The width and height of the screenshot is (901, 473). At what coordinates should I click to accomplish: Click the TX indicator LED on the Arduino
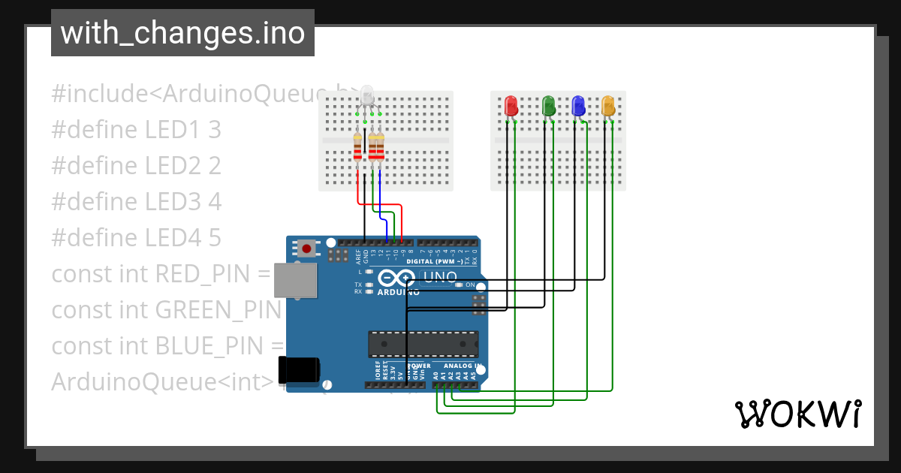click(368, 284)
